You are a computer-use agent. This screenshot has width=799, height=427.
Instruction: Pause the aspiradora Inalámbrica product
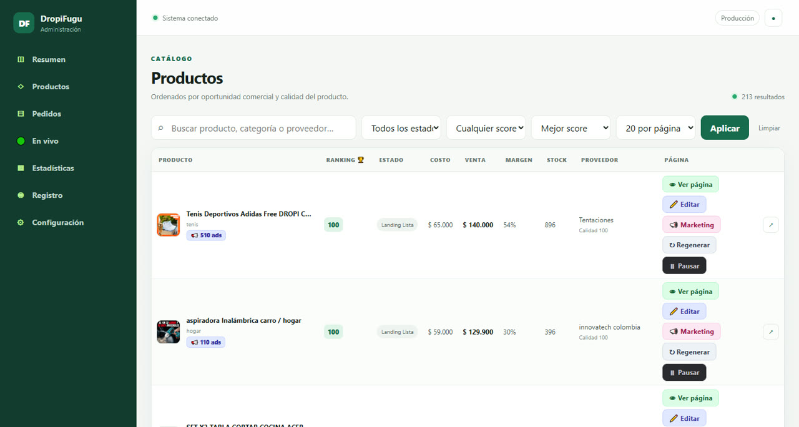(684, 372)
